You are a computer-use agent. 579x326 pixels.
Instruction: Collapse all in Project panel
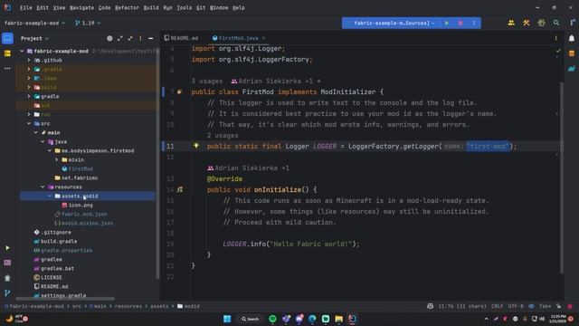click(130, 38)
